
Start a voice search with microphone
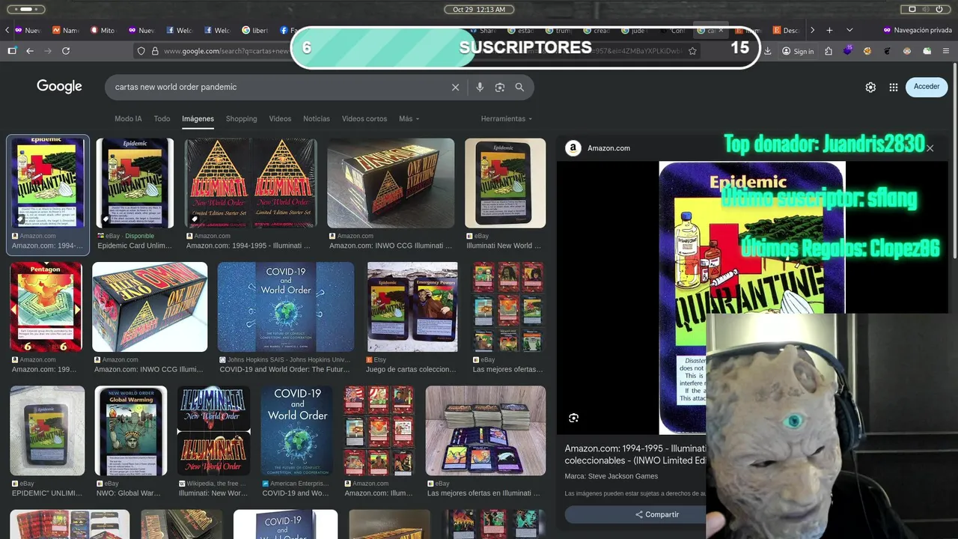point(480,87)
